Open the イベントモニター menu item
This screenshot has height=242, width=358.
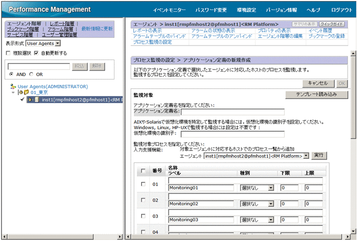170,10
